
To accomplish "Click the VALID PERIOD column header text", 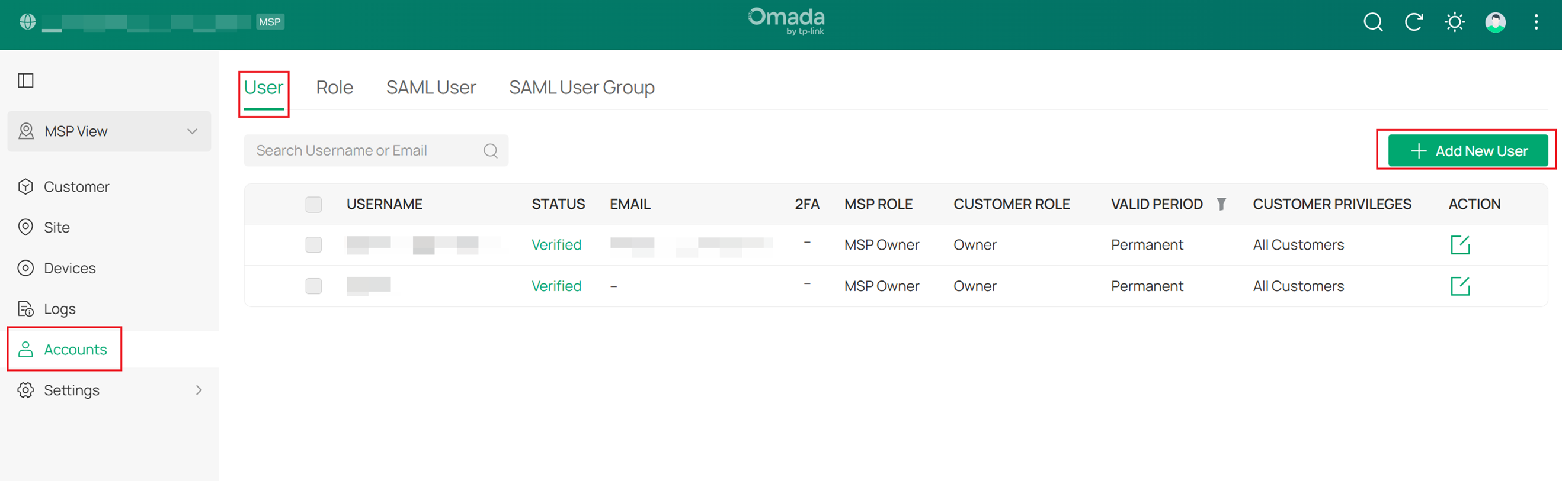I will point(1156,204).
